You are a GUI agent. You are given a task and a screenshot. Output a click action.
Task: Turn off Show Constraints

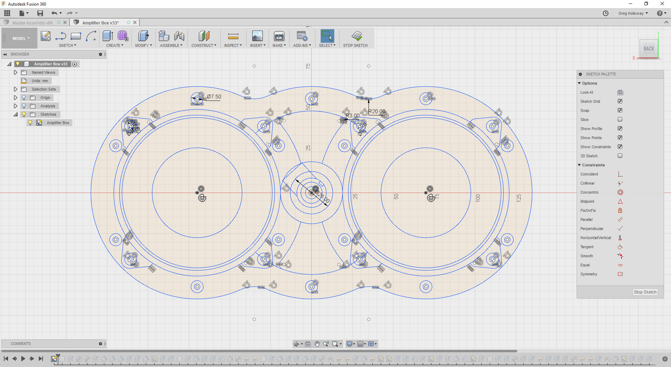tap(620, 146)
